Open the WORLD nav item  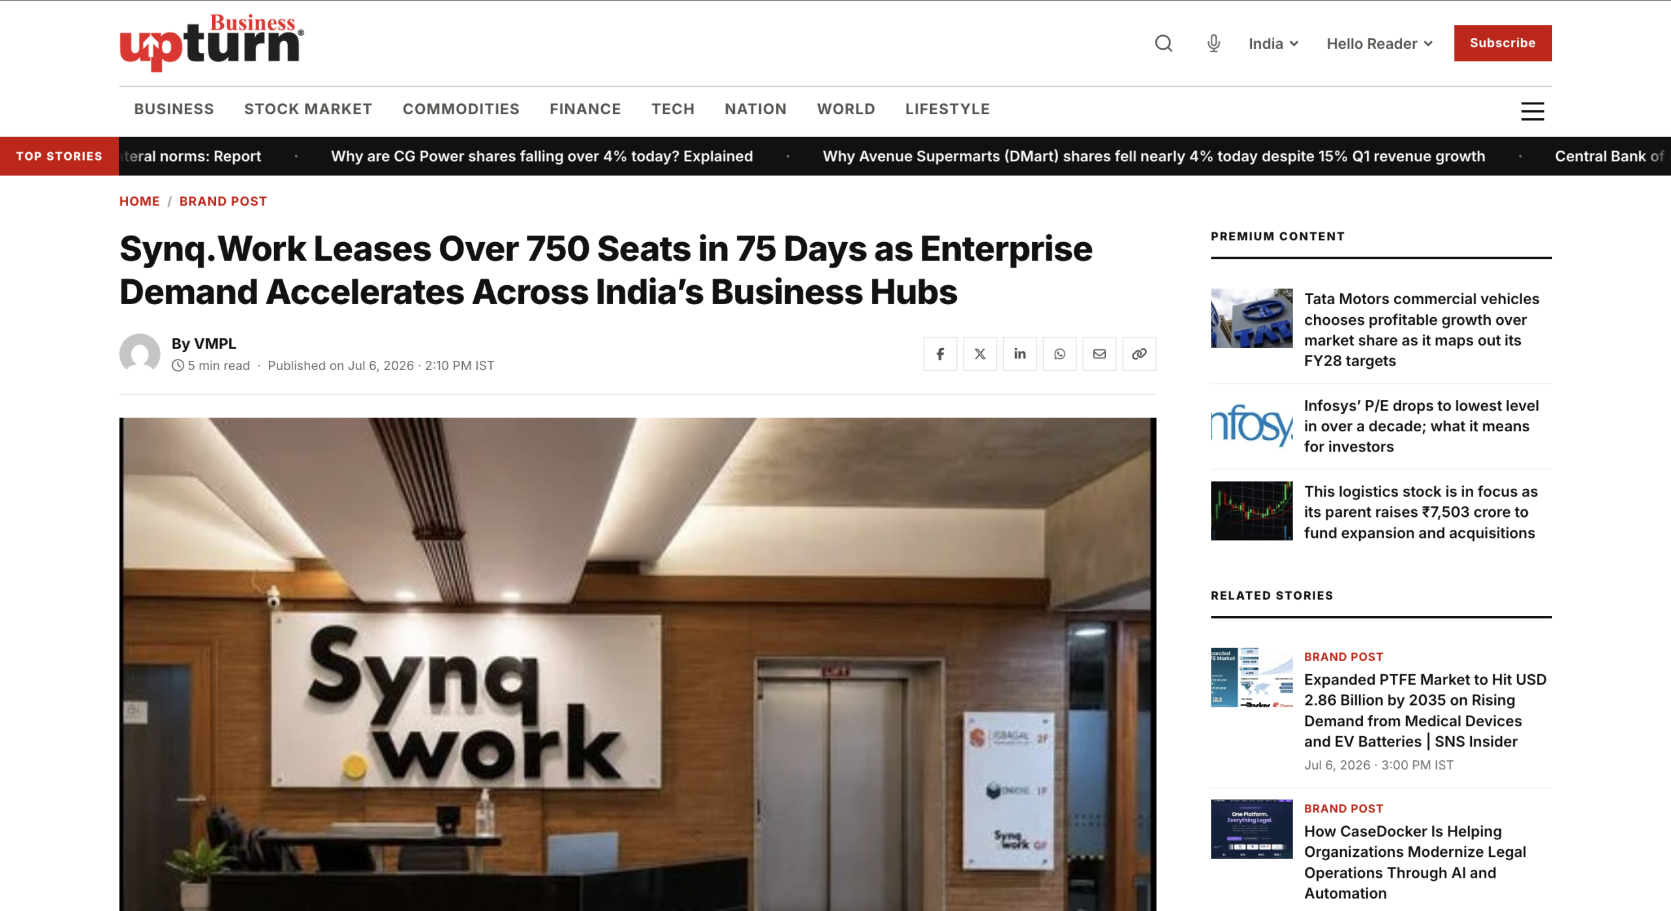click(x=845, y=109)
